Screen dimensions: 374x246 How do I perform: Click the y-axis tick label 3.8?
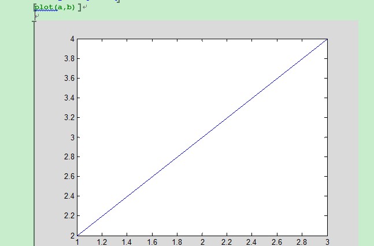tap(69, 59)
